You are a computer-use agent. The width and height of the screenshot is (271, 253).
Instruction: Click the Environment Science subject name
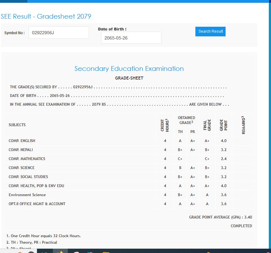(x=27, y=195)
